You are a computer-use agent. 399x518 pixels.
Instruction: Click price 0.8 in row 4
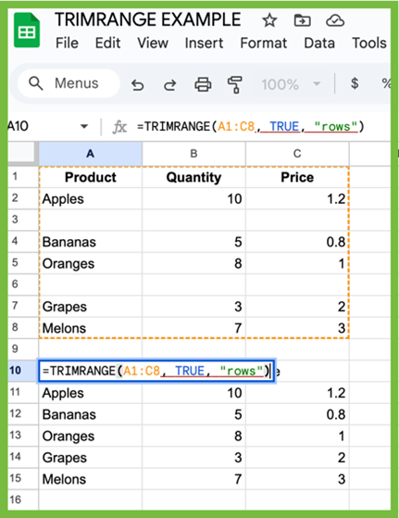click(297, 242)
